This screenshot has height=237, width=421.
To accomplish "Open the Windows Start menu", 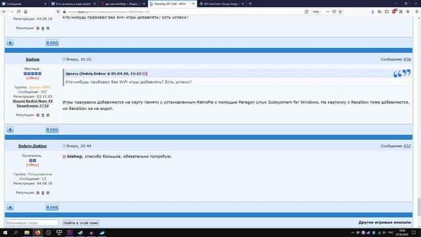I will pyautogui.click(x=5, y=232).
